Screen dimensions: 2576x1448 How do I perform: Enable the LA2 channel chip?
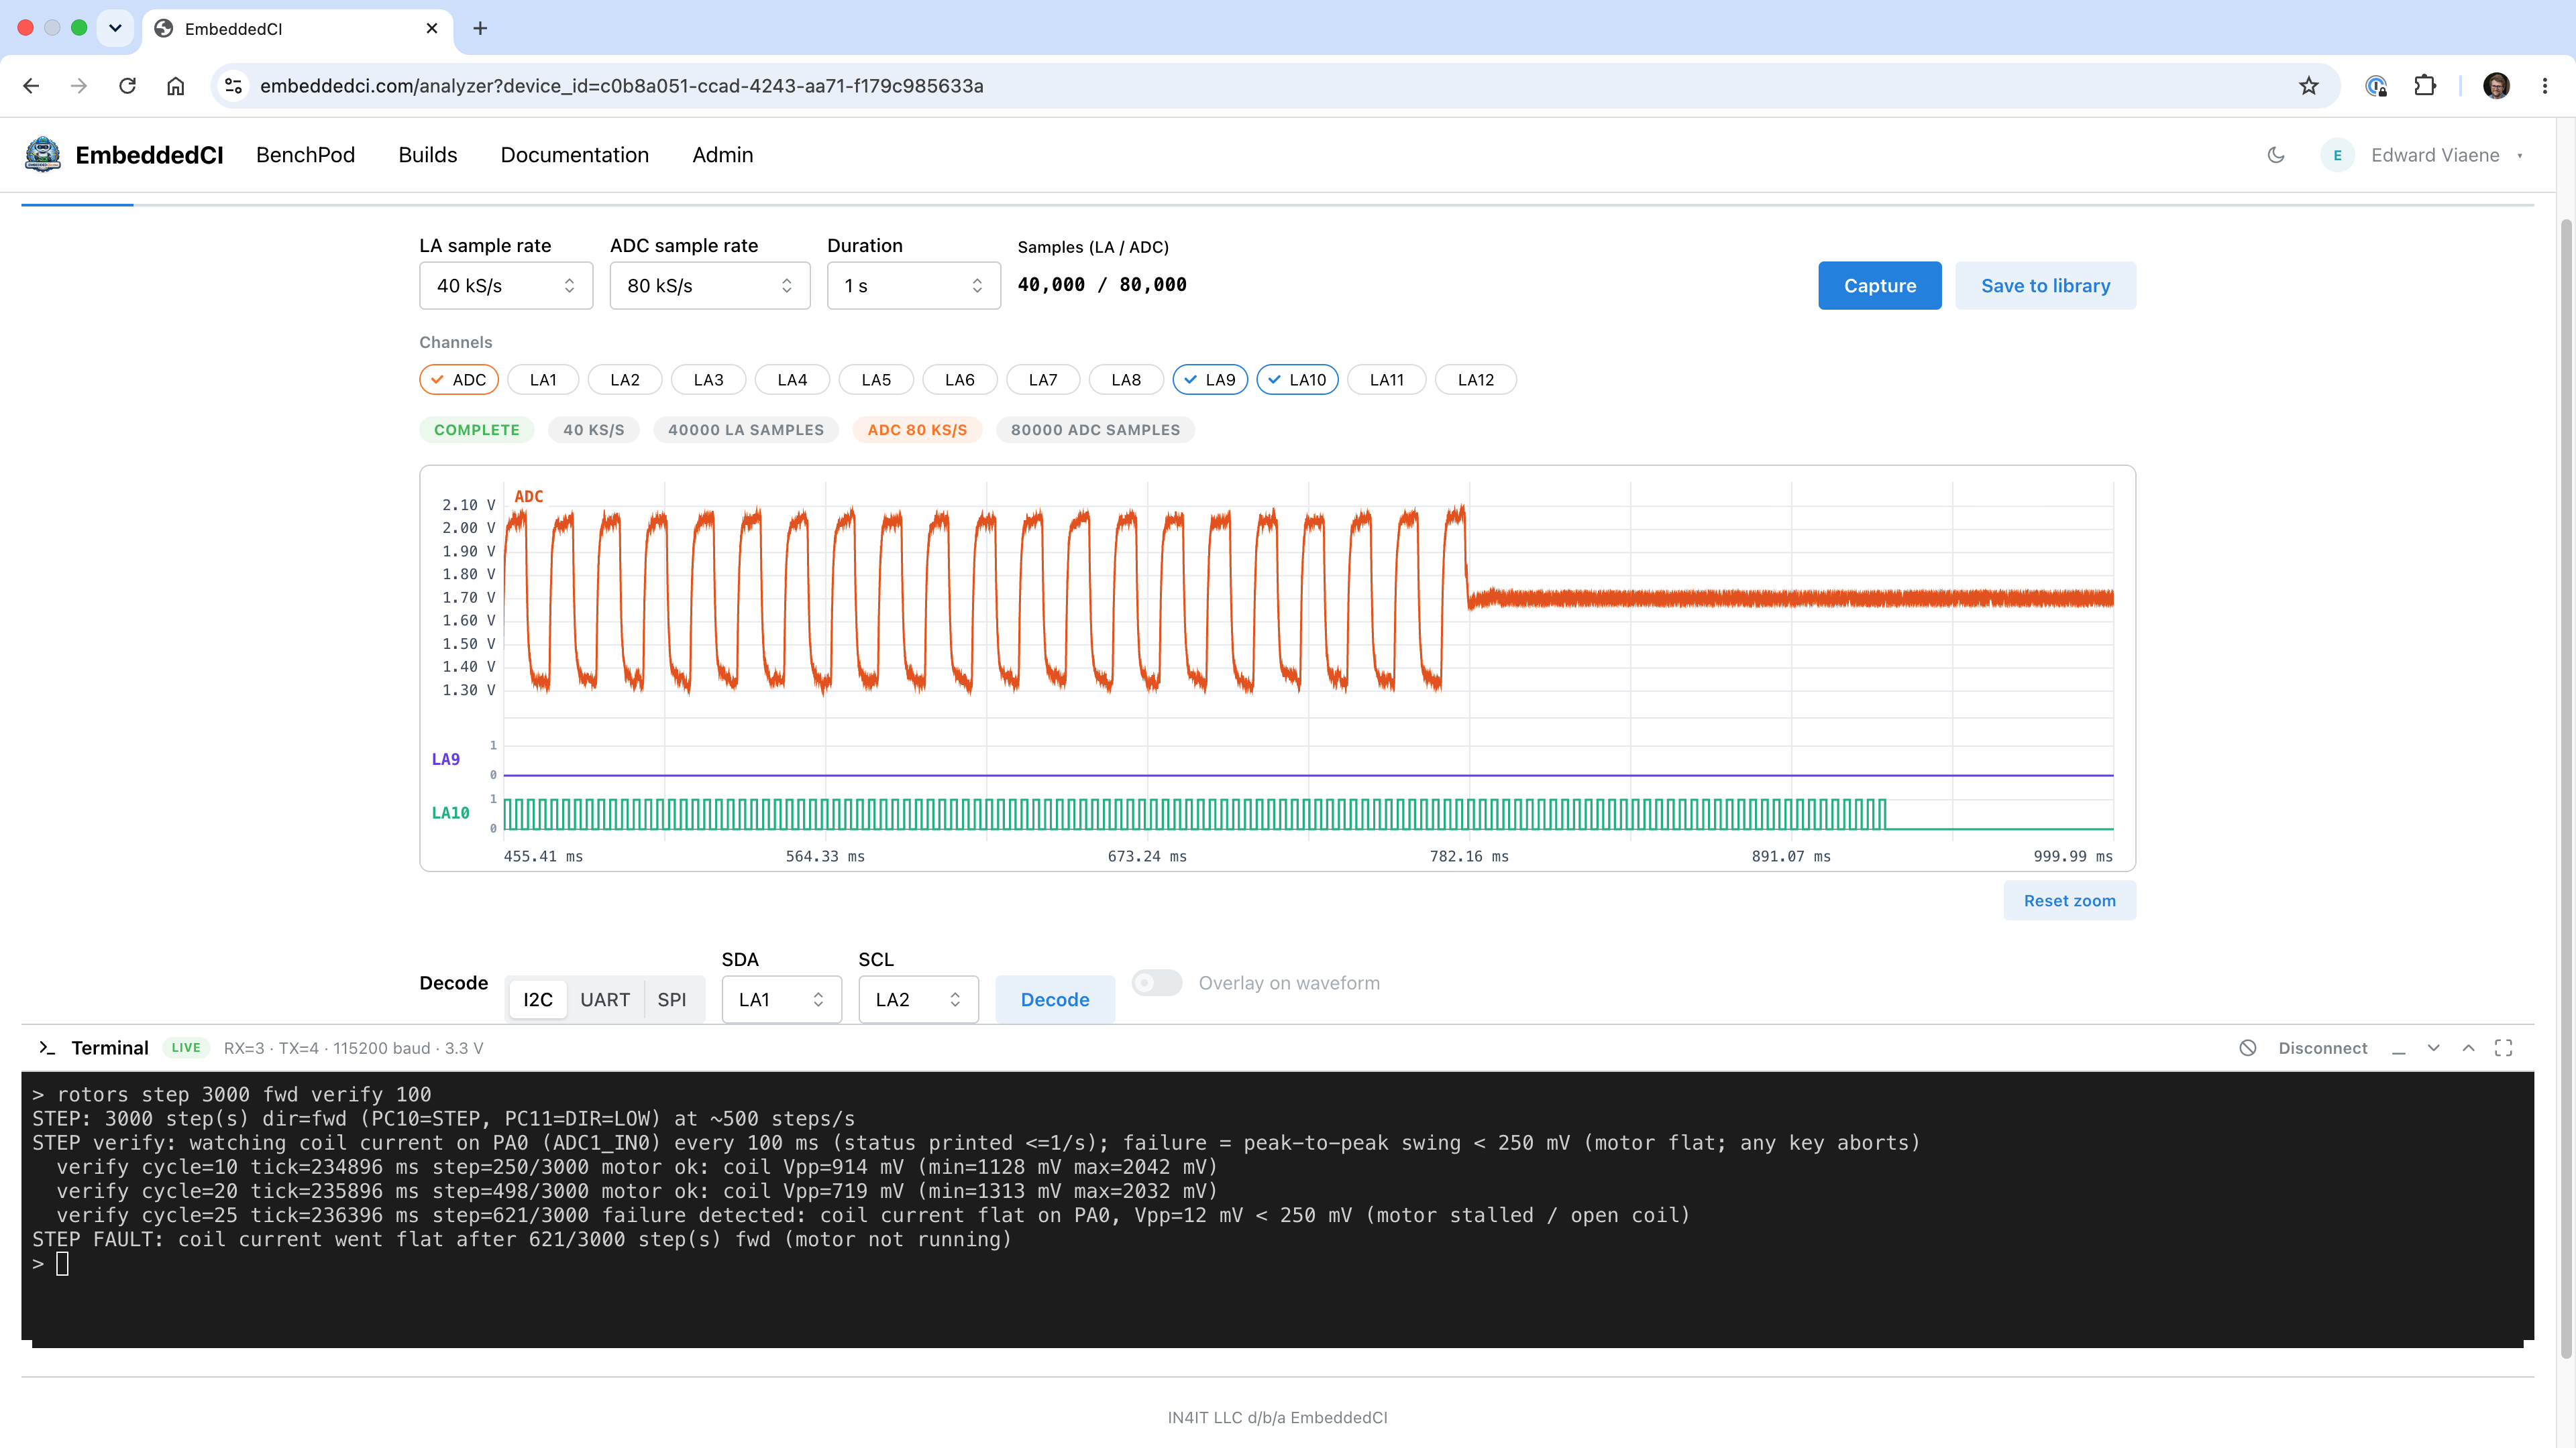625,379
